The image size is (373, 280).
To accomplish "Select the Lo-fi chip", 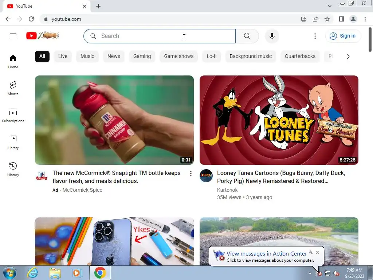I will pyautogui.click(x=212, y=57).
